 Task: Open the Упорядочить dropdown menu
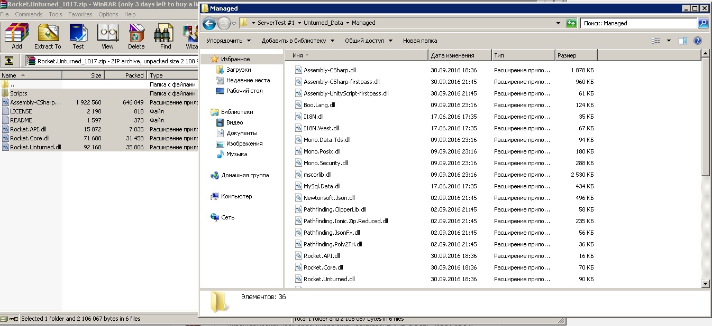tap(229, 41)
